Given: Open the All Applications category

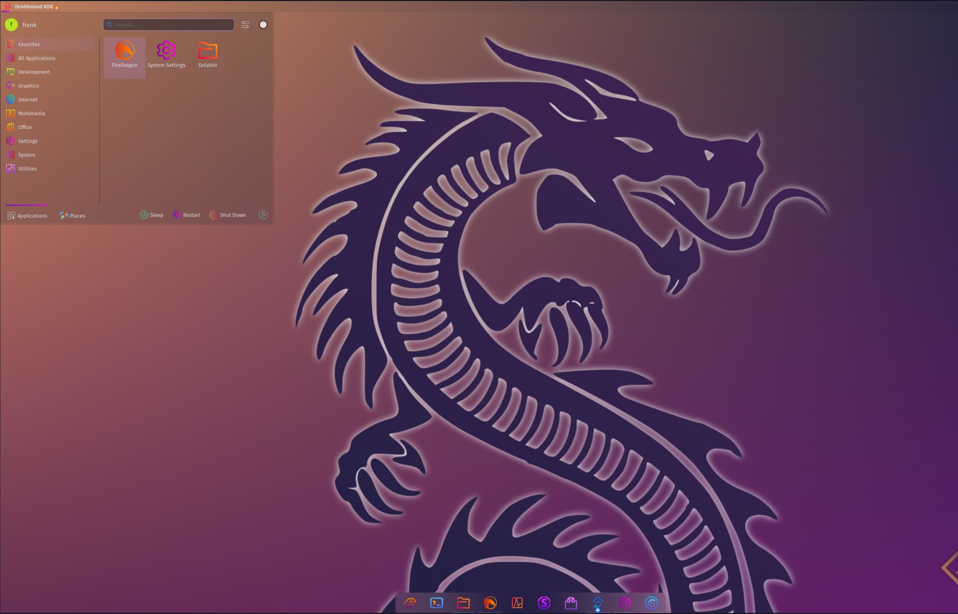Looking at the screenshot, I should [x=49, y=58].
